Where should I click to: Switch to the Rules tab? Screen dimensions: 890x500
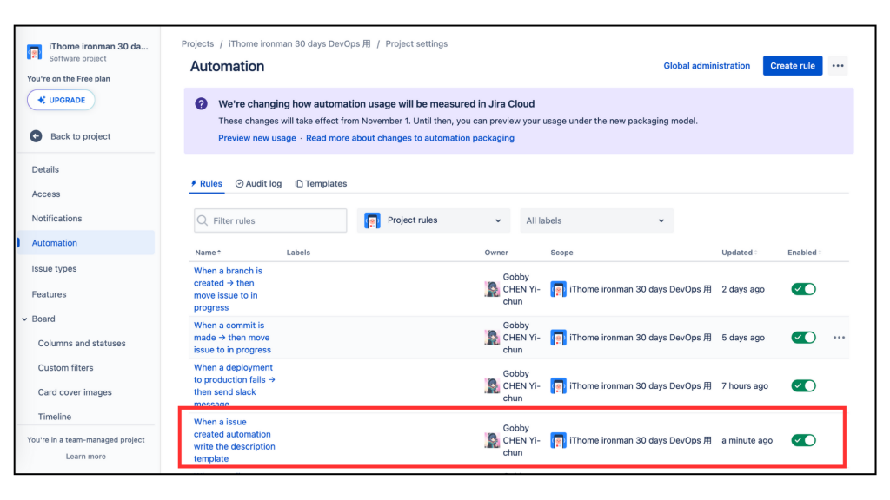click(x=207, y=184)
